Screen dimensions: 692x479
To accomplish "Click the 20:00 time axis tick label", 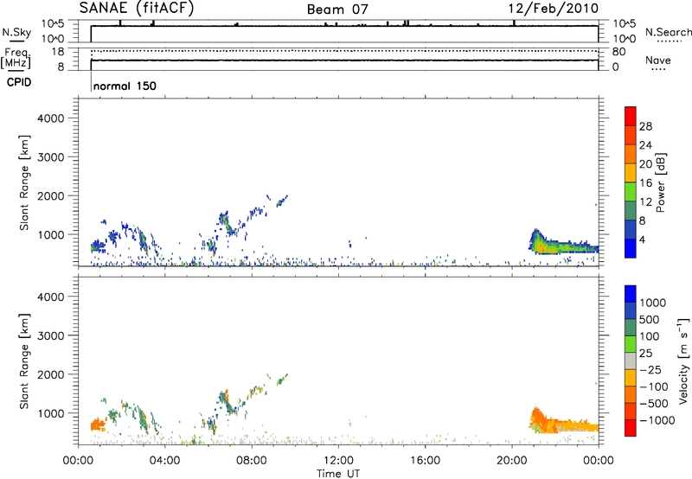I will [x=512, y=461].
